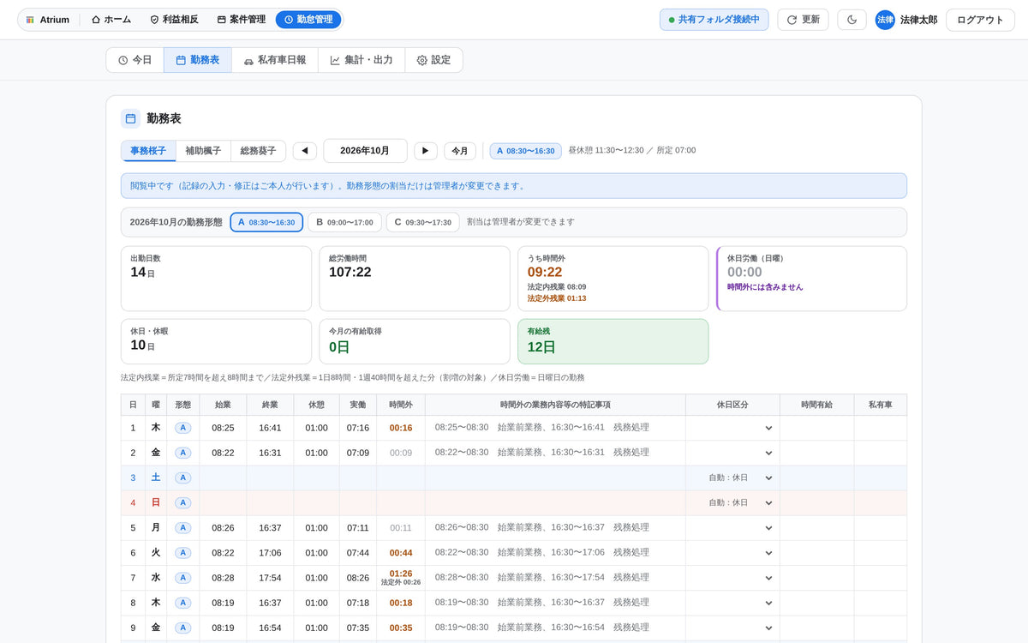Click overtime value 00:44 on day 6
The height and width of the screenshot is (643, 1028).
pyautogui.click(x=401, y=553)
